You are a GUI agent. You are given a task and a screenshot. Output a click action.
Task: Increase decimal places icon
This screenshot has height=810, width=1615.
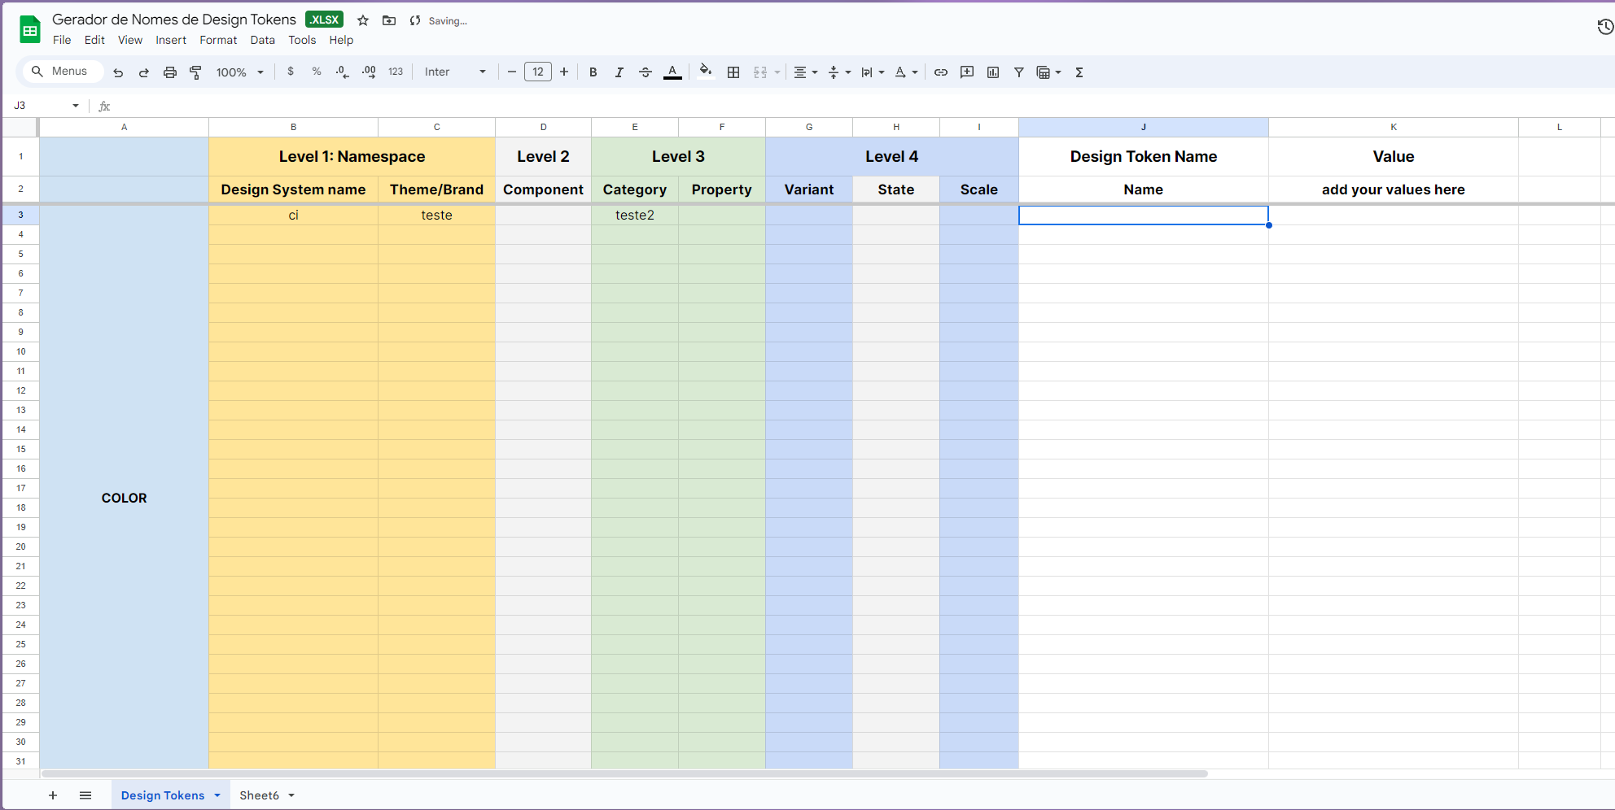pyautogui.click(x=369, y=72)
